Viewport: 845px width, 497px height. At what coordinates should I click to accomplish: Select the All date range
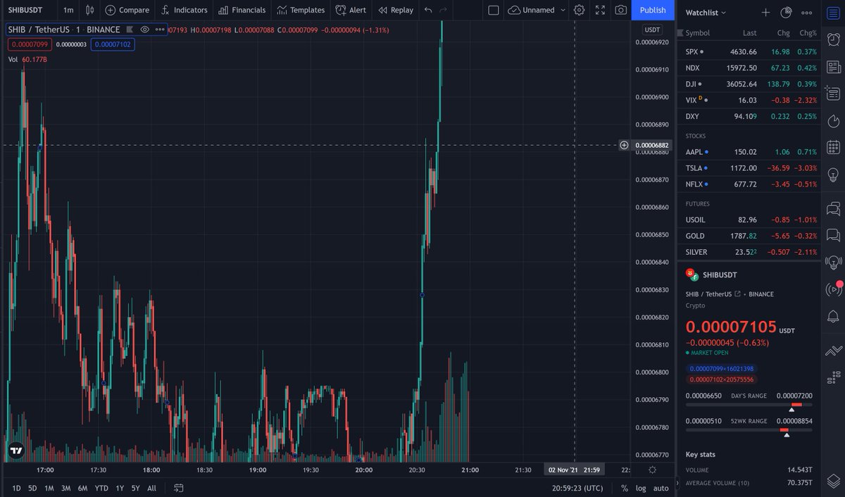click(x=151, y=488)
